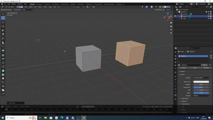Screen dimensions: 213x120
Task: Select the Poly Build tool
Action: coord(3,71)
